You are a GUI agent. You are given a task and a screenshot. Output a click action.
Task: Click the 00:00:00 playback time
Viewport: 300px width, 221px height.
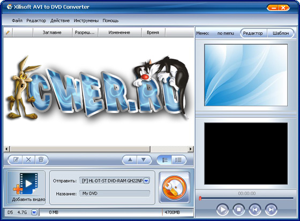point(246,194)
